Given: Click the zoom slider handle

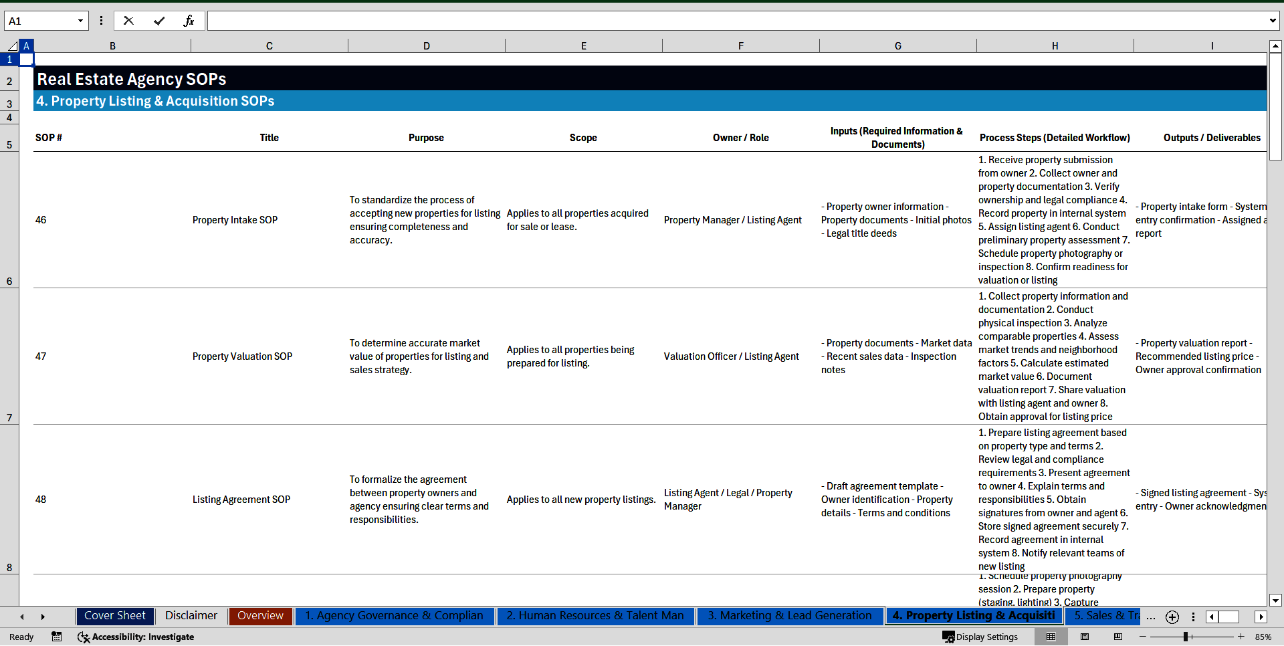Looking at the screenshot, I should pos(1185,637).
